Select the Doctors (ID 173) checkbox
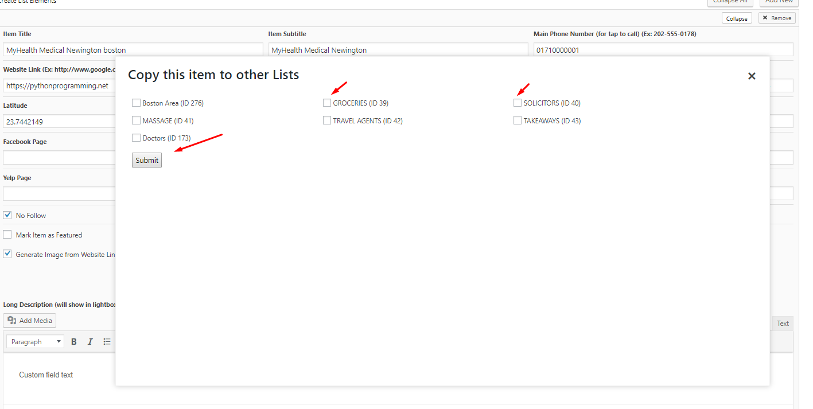This screenshot has height=409, width=813. tap(136, 138)
